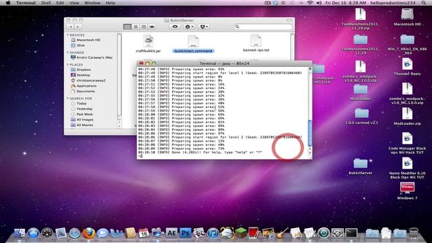The width and height of the screenshot is (432, 243).
Task: Collapse DEVICES section in Finder sidebar
Action: (x=67, y=35)
